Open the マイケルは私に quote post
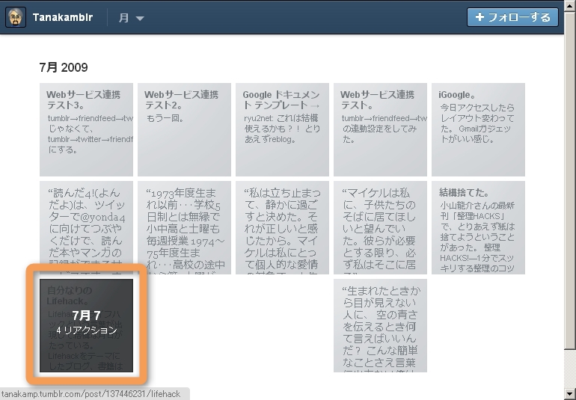The image size is (576, 400). [380, 227]
